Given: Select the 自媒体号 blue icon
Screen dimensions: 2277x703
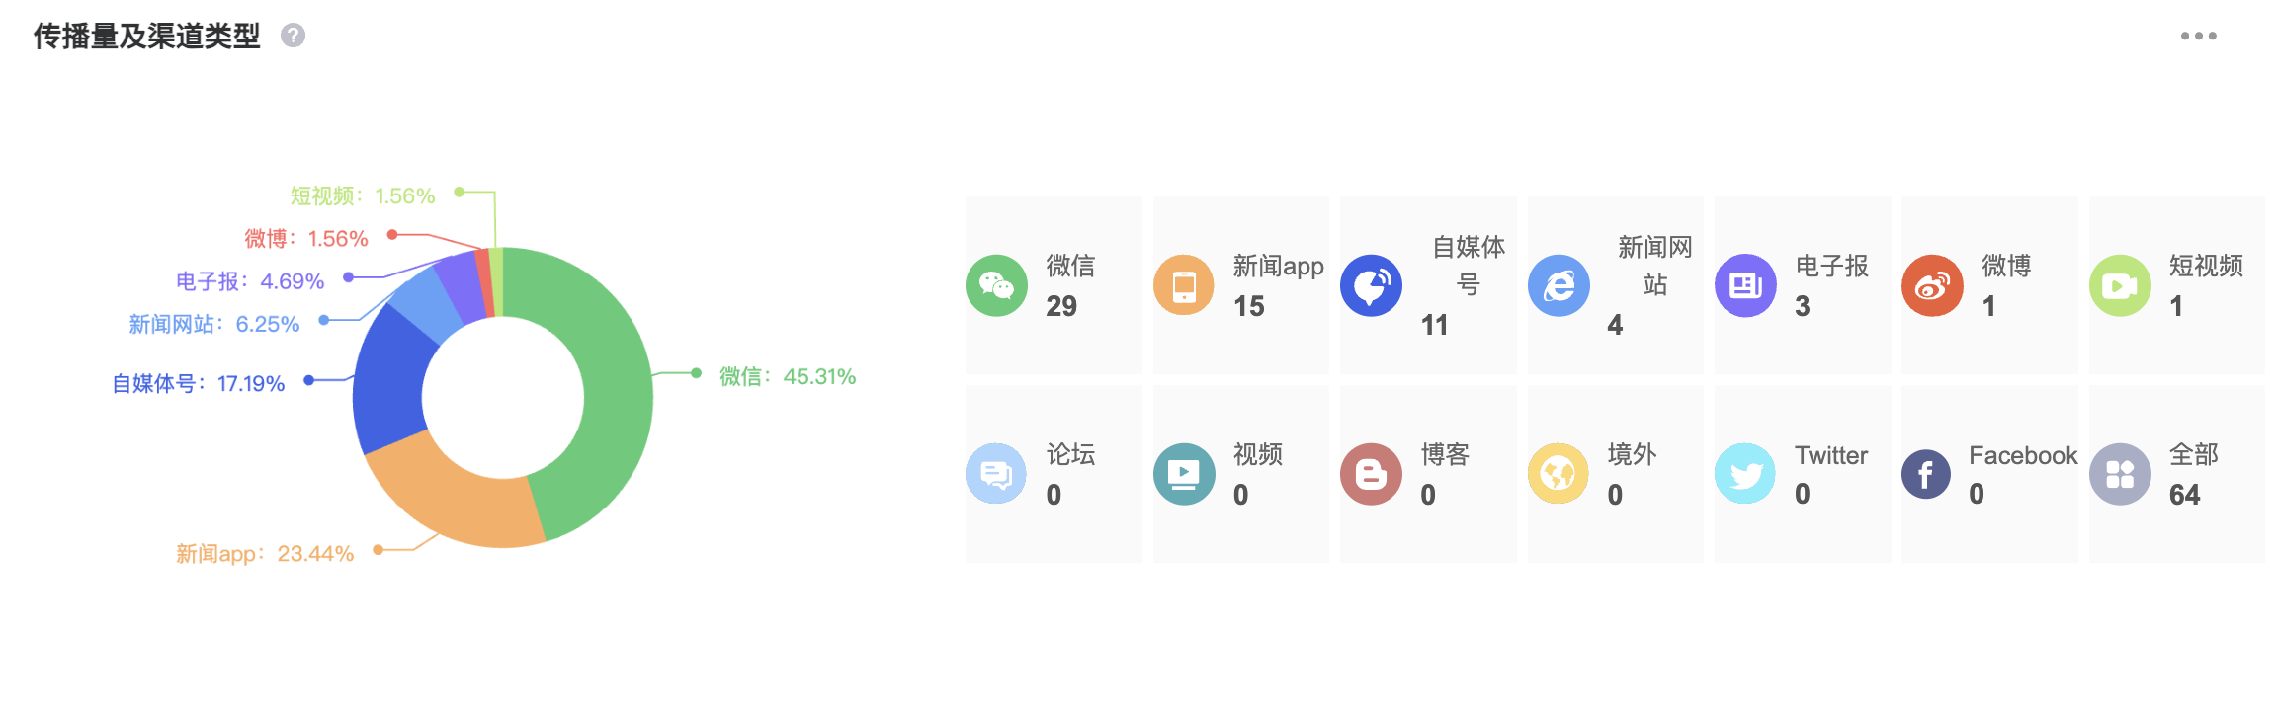Looking at the screenshot, I should point(1371,285).
